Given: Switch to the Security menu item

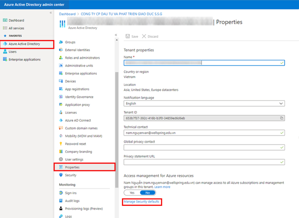Looking at the screenshot, I should tap(70, 175).
